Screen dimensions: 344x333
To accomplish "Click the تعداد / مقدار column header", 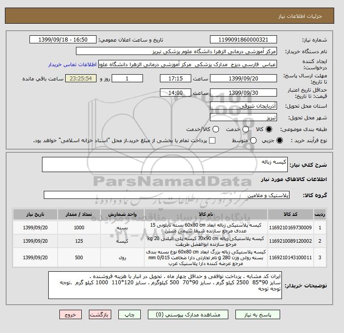I will (x=79, y=214).
